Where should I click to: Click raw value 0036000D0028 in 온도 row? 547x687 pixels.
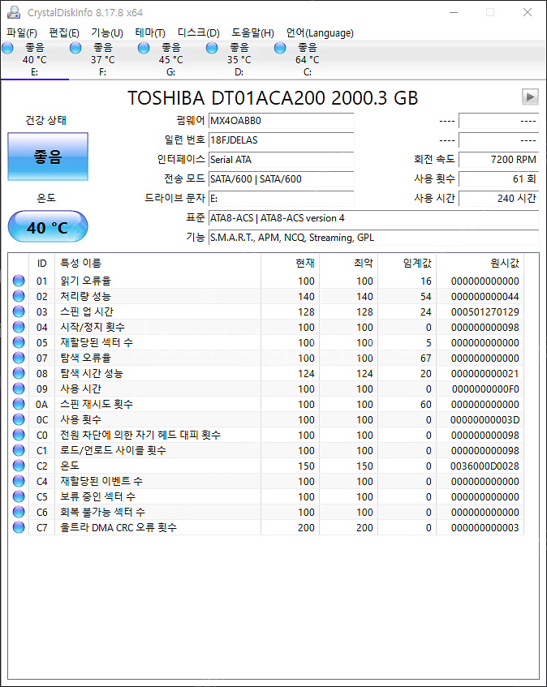[x=485, y=466]
